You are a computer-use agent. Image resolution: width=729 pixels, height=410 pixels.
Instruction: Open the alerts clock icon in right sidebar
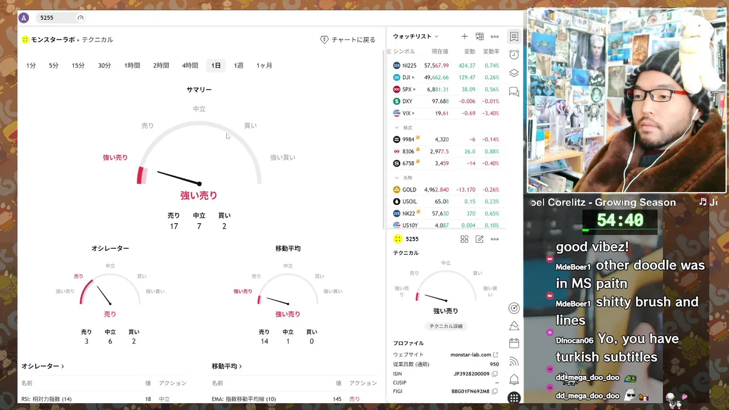click(x=514, y=55)
